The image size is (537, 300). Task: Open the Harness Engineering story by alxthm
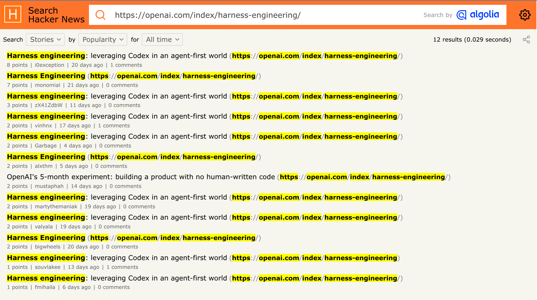46,157
